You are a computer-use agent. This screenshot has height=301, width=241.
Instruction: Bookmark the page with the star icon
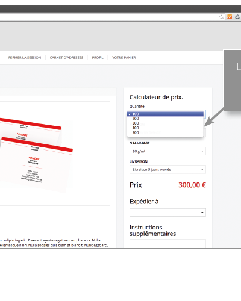(222, 17)
